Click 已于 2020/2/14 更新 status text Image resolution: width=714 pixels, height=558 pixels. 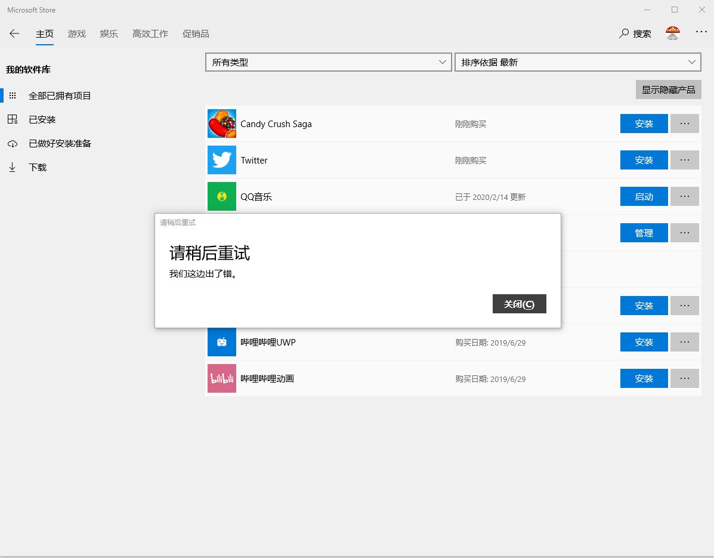point(490,197)
